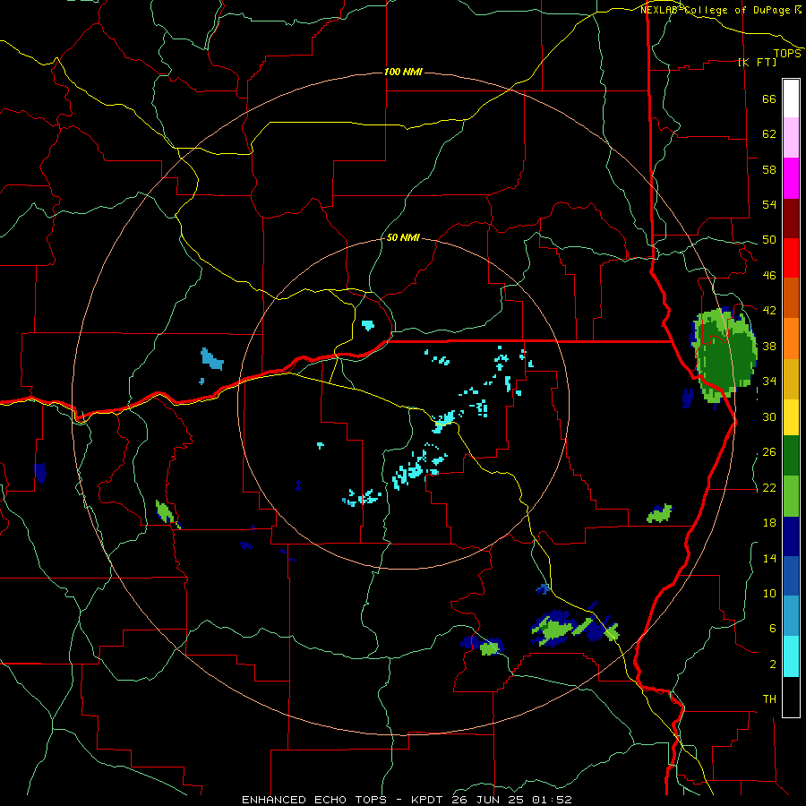Click the [K FT] units label

[757, 62]
